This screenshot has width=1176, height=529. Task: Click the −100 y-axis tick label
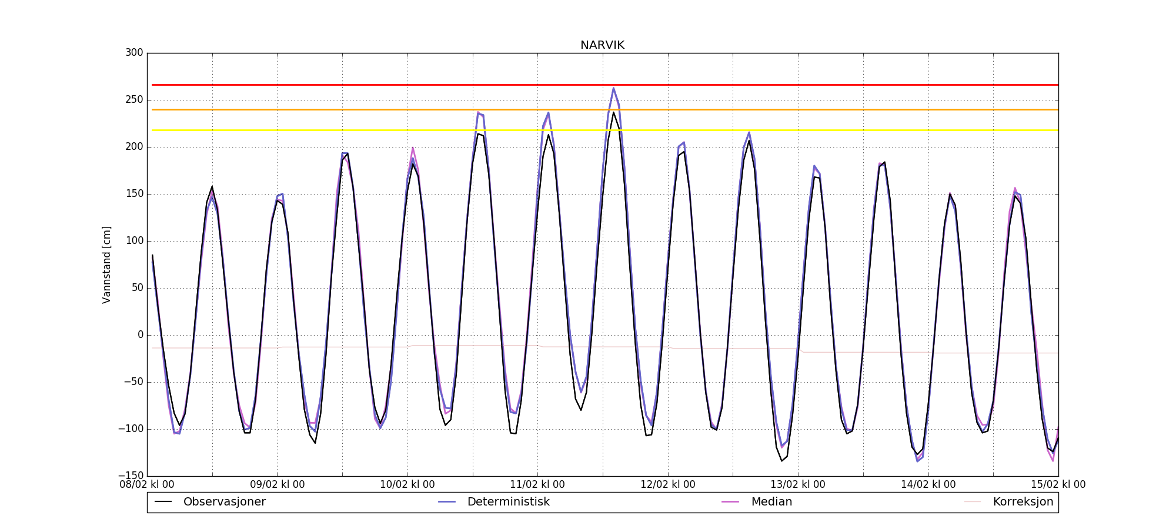pos(131,429)
